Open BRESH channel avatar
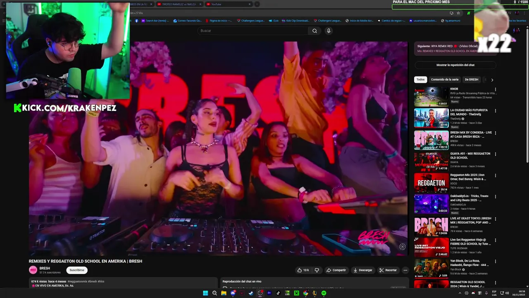529x298 pixels. 33,270
